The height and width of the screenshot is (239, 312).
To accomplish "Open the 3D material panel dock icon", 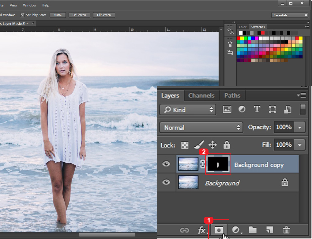I will (x=231, y=32).
